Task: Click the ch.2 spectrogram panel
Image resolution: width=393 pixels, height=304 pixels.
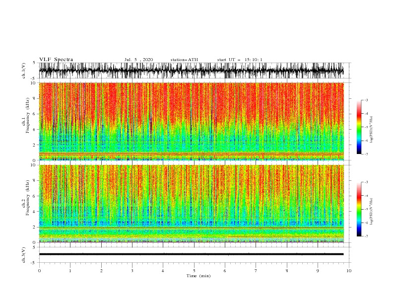Action: point(191,204)
